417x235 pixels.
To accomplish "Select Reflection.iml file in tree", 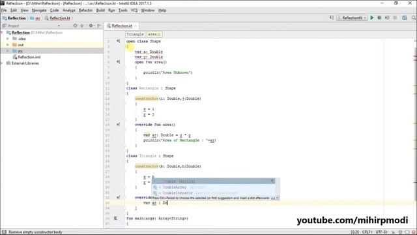I will 27,57.
